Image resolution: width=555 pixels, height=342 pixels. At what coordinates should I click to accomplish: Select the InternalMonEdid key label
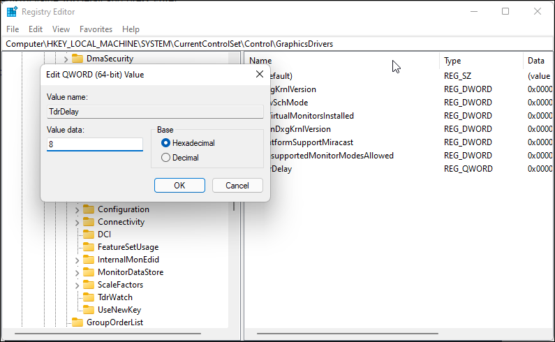pos(128,260)
